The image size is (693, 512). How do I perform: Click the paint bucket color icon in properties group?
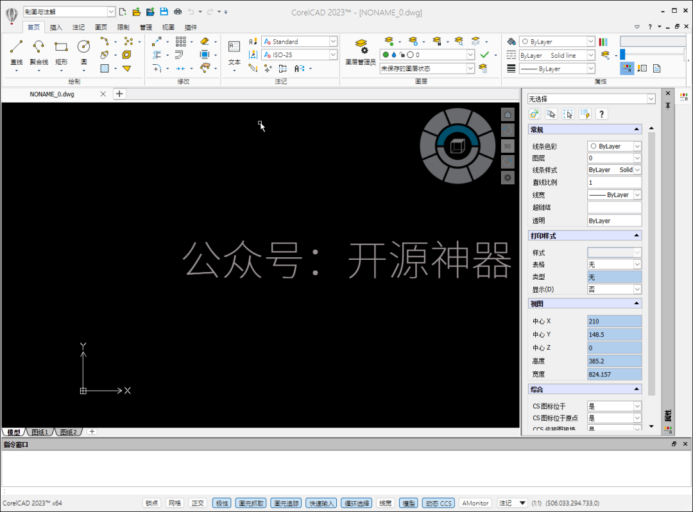pyautogui.click(x=511, y=42)
